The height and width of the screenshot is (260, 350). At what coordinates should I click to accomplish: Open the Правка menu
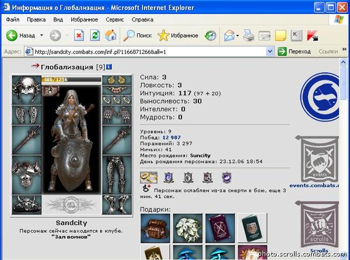[36, 20]
